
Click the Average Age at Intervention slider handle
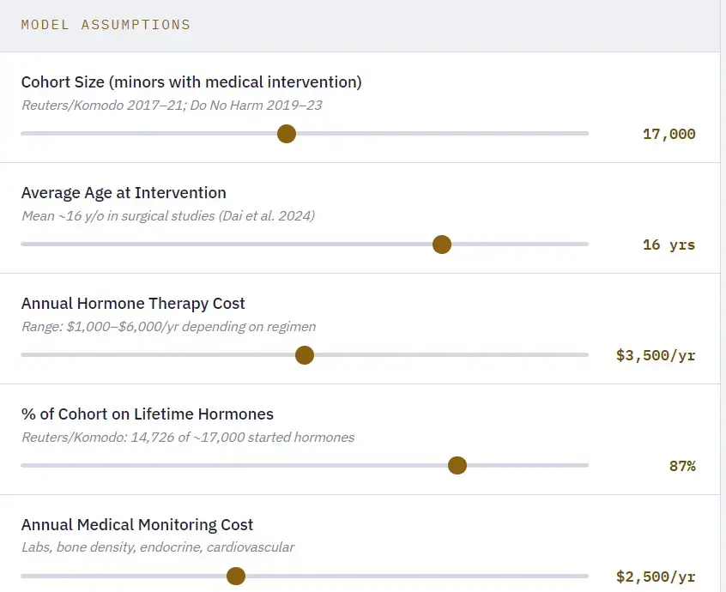[x=442, y=245]
